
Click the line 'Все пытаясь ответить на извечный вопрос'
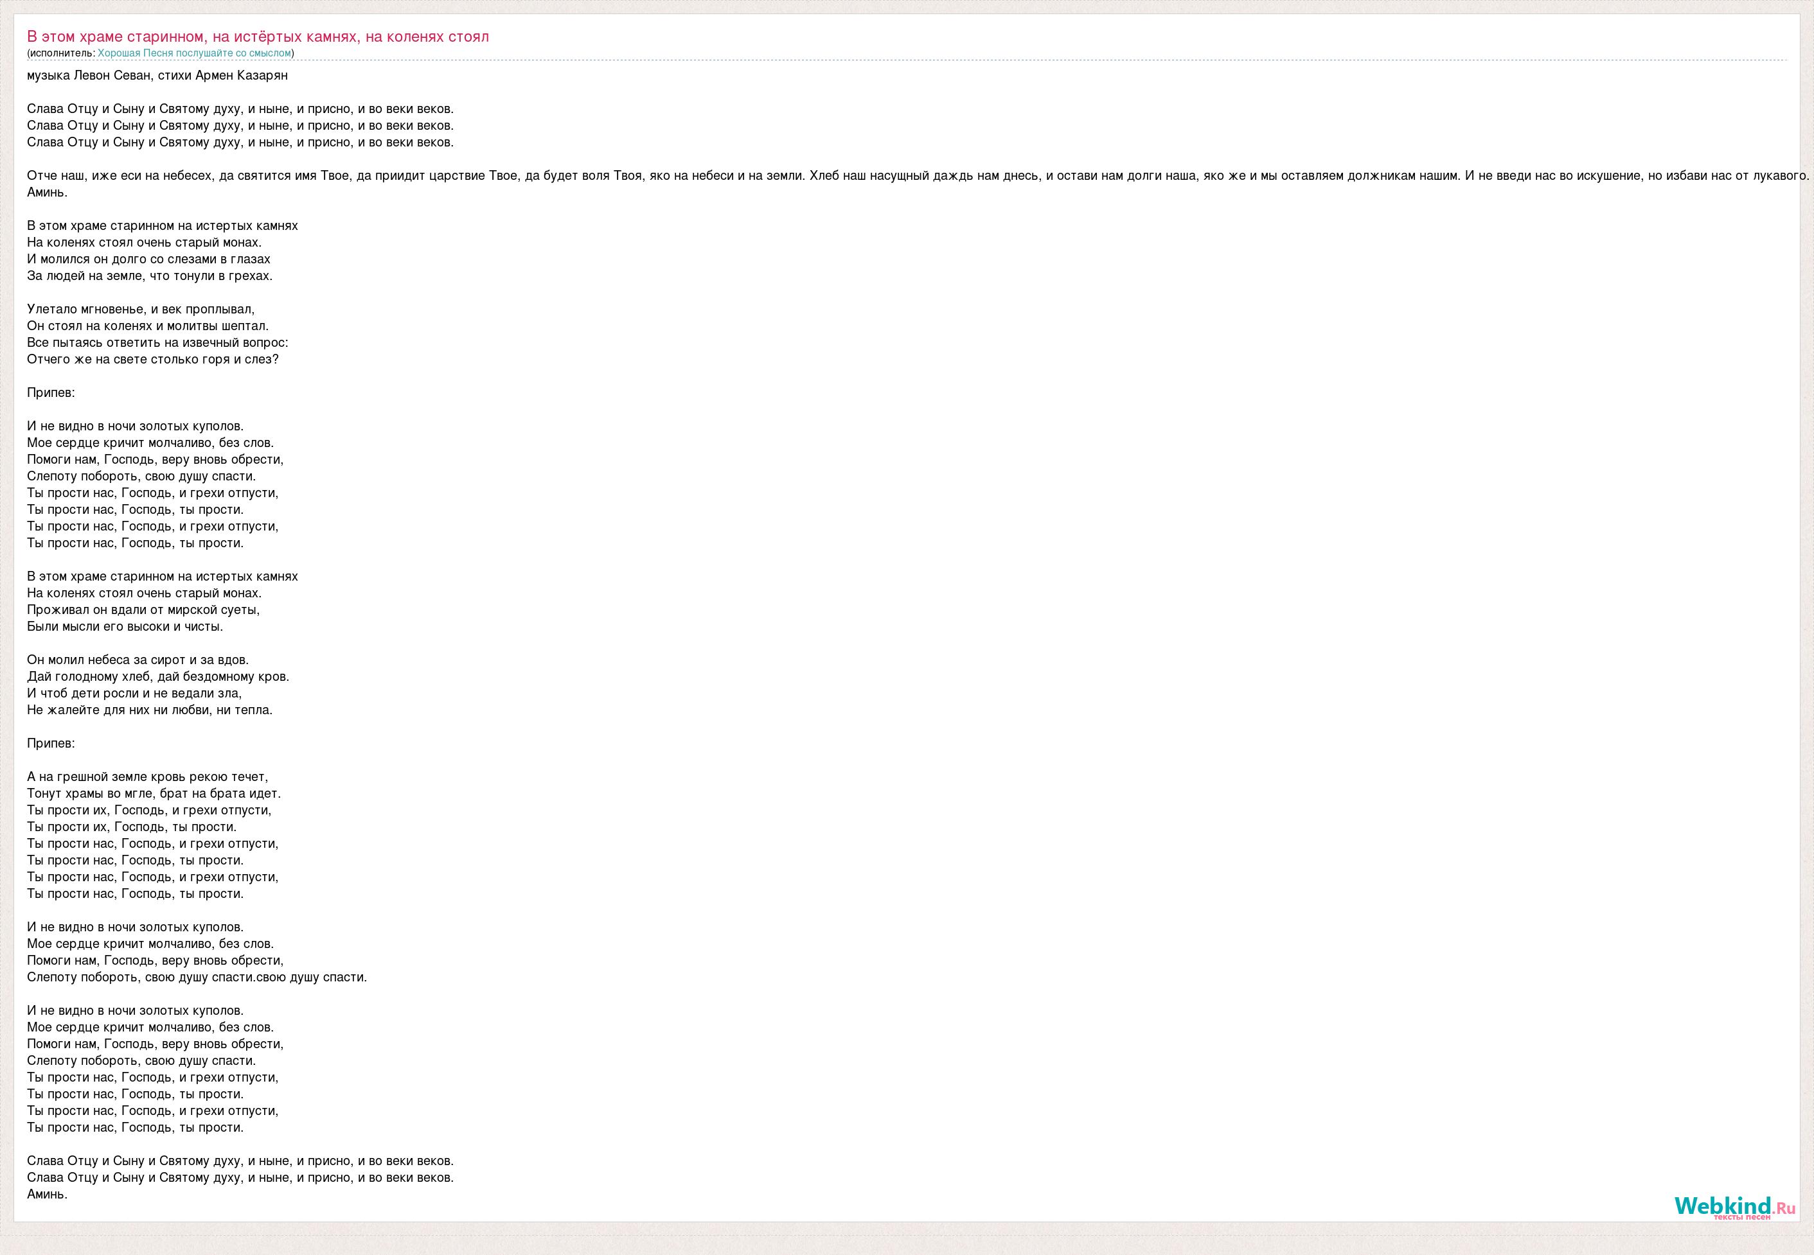coord(157,343)
